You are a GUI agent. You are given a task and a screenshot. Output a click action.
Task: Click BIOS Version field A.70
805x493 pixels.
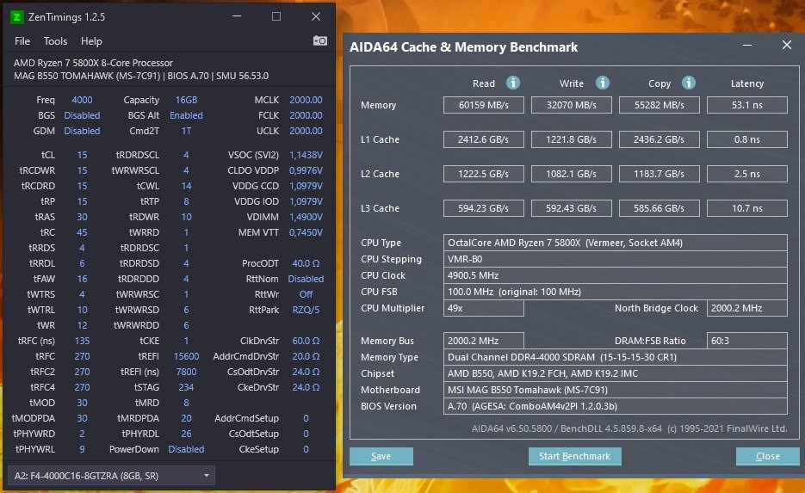[615, 406]
